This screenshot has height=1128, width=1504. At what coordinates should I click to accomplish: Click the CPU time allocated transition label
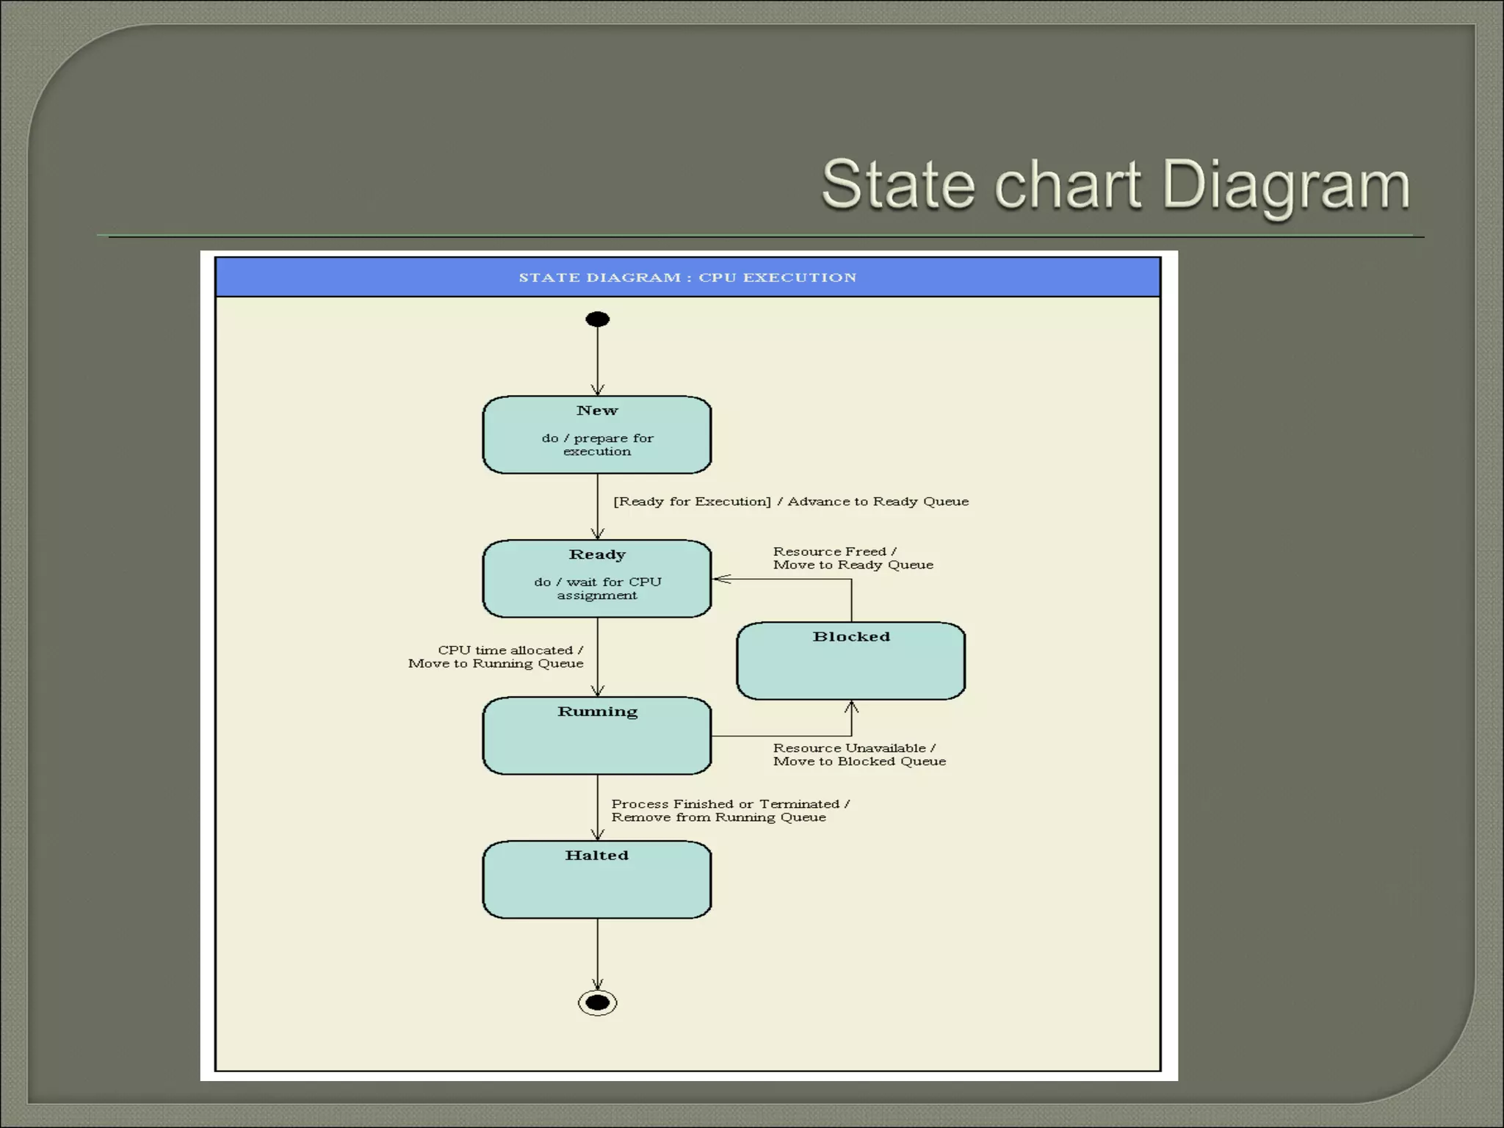pos(496,657)
